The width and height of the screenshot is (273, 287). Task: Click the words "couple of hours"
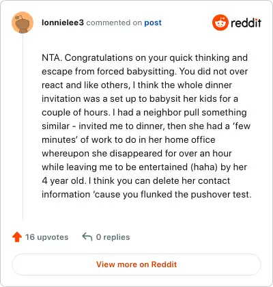(x=76, y=113)
